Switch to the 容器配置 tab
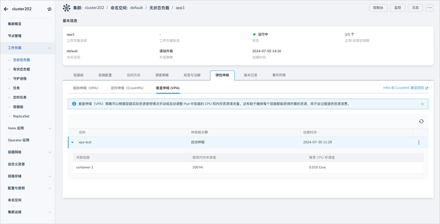The image size is (440, 224). point(105,75)
